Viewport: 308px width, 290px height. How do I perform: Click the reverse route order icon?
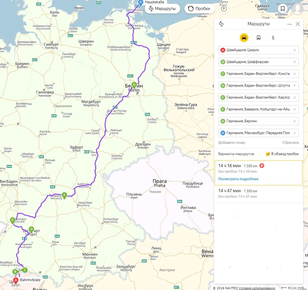pyautogui.click(x=221, y=24)
